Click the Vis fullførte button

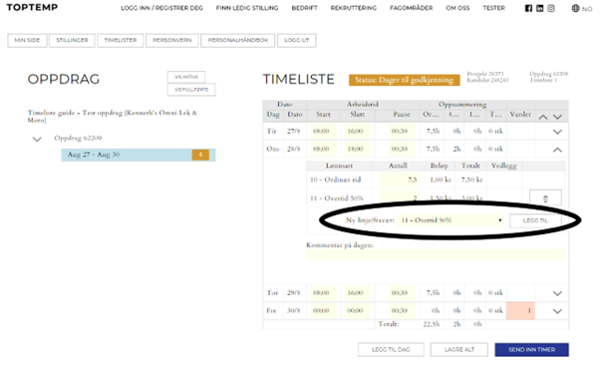191,90
